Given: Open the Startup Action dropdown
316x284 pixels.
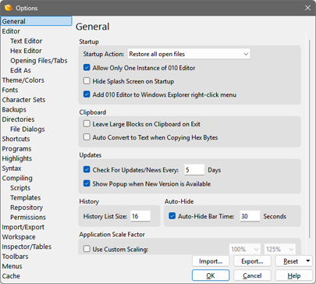Looking at the screenshot, I should click(189, 54).
